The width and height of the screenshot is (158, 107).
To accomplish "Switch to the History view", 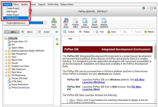I will 28,32.
